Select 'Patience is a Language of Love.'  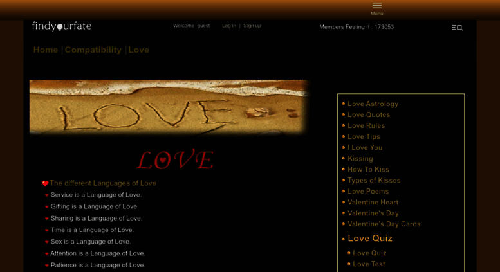click(98, 265)
